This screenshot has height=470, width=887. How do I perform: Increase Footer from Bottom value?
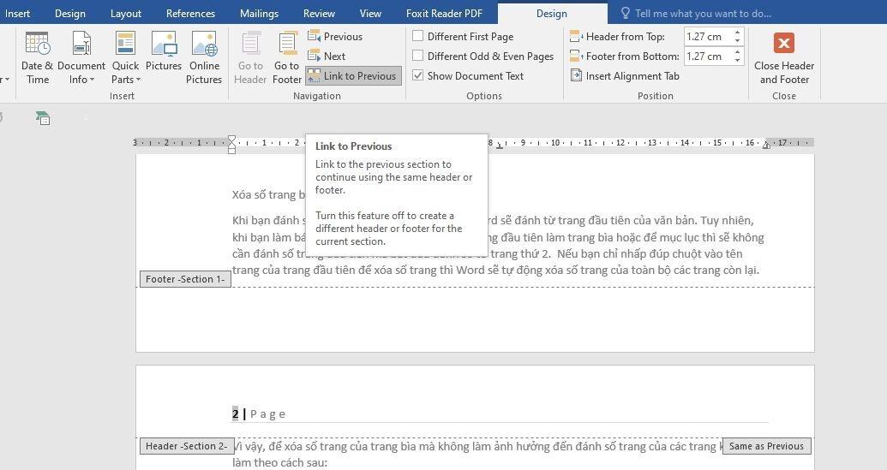pyautogui.click(x=737, y=52)
